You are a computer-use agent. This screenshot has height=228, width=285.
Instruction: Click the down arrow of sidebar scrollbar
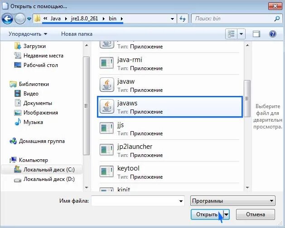[87, 188]
